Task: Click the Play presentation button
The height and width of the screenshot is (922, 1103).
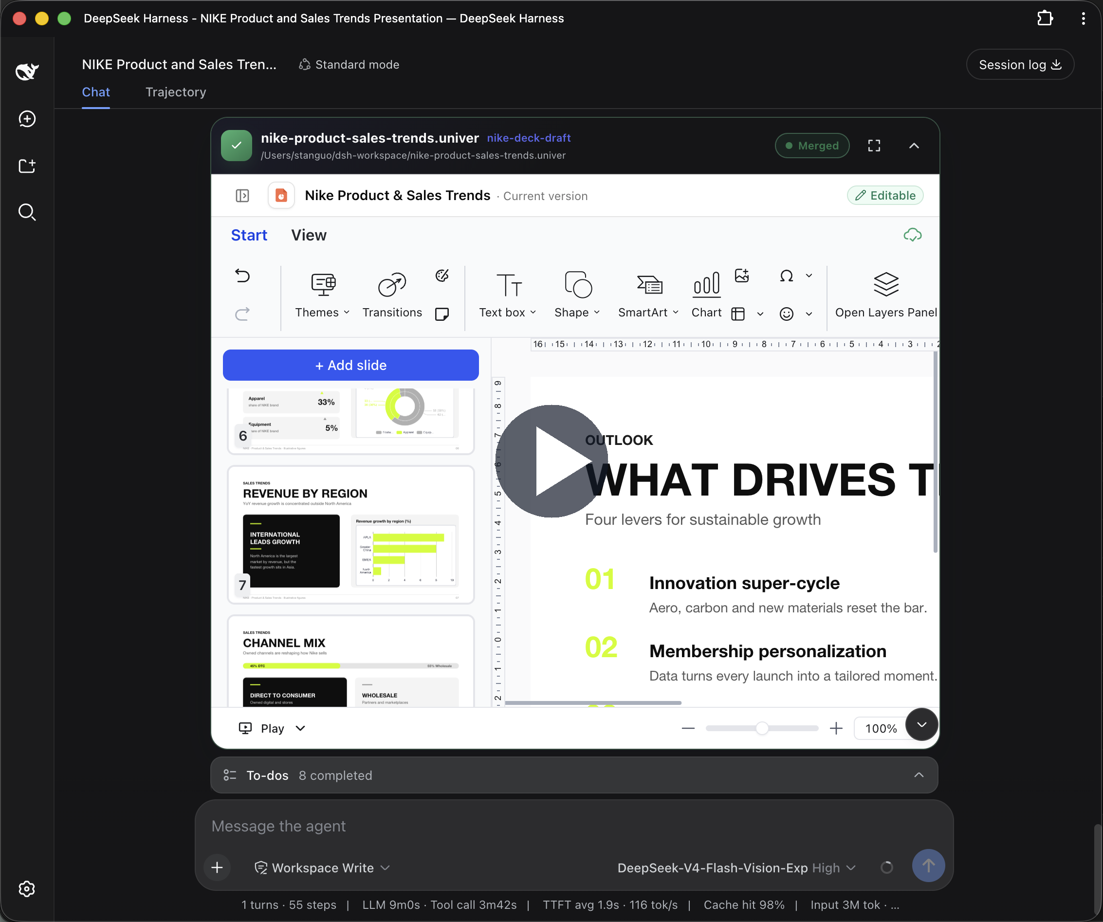Action: click(261, 728)
